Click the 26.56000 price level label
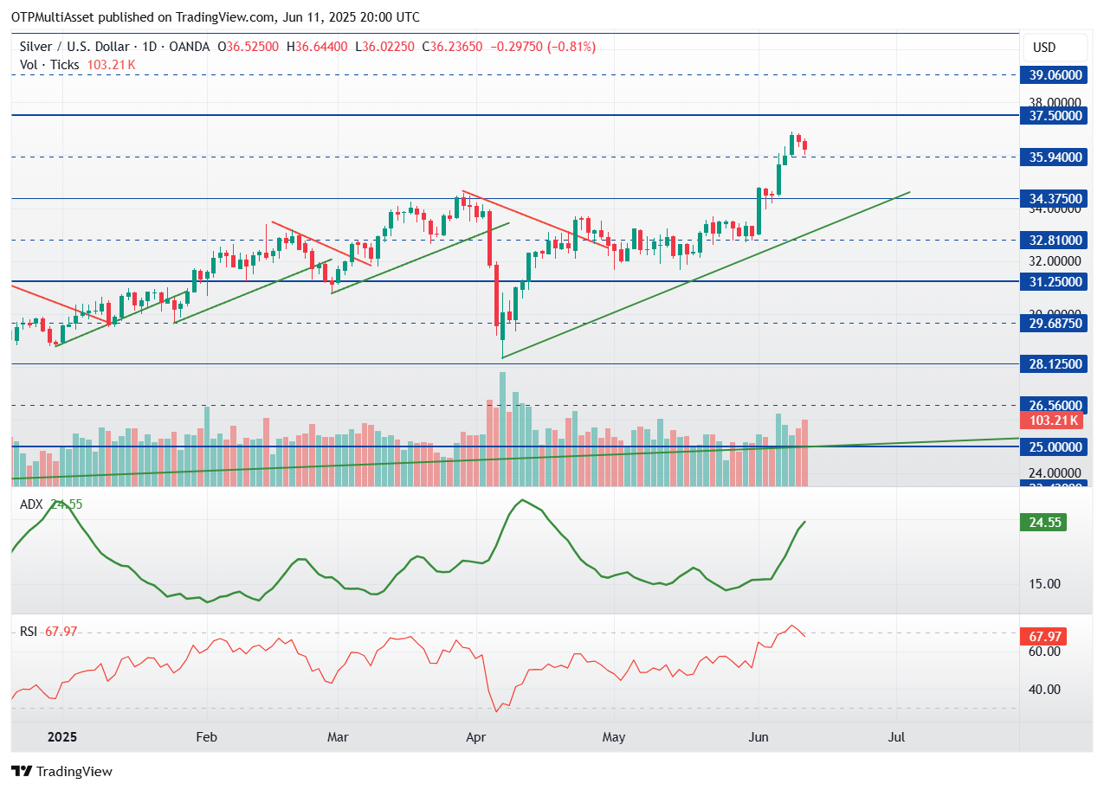 (1054, 405)
